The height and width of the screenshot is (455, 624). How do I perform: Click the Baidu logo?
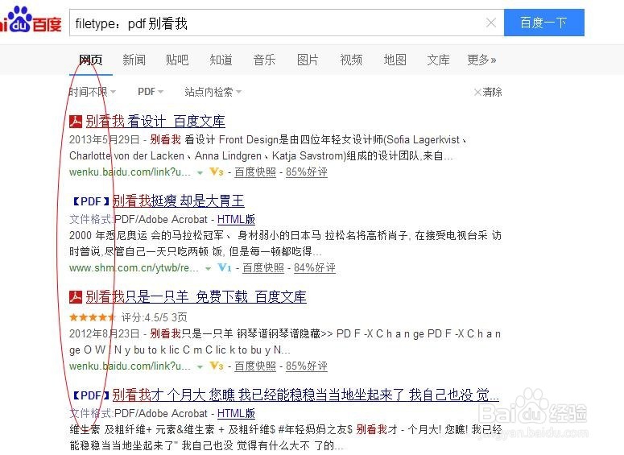coord(31,19)
